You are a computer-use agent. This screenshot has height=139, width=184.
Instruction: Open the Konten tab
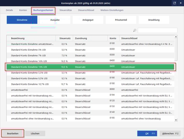[23, 10]
